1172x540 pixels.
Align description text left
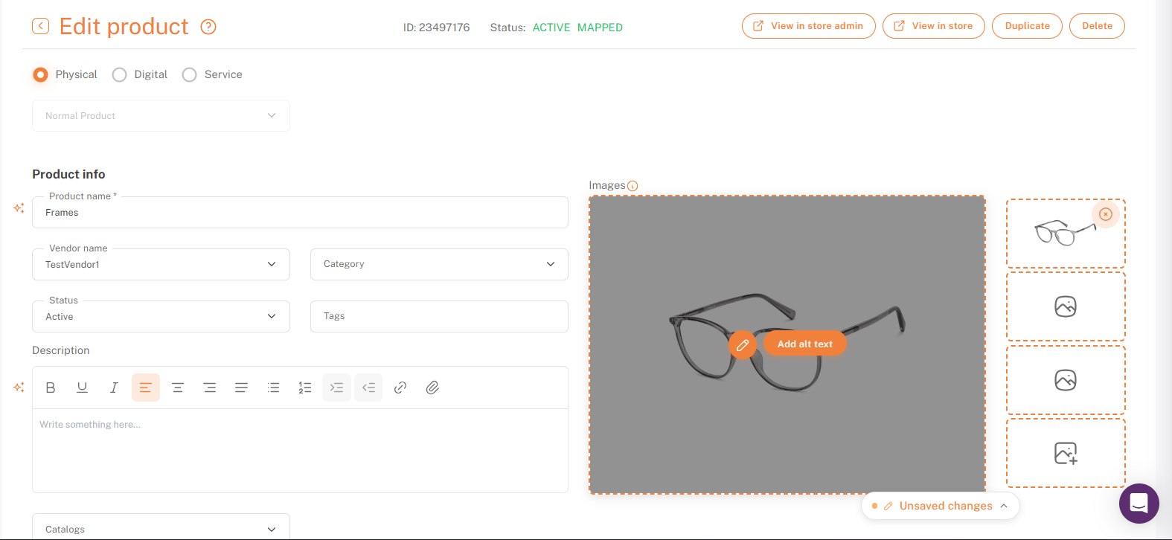point(146,388)
